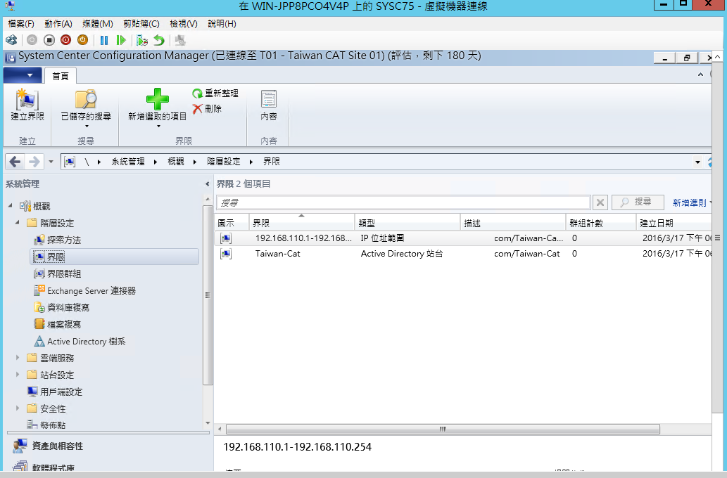Select Exchange Server 連接器 tree item
727x478 pixels.
[85, 291]
